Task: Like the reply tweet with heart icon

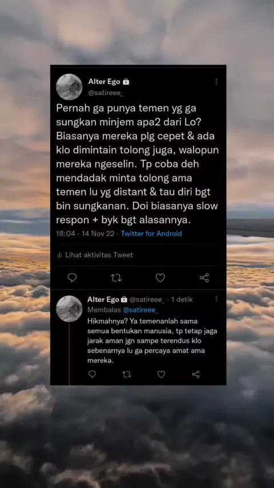Action: [161, 374]
